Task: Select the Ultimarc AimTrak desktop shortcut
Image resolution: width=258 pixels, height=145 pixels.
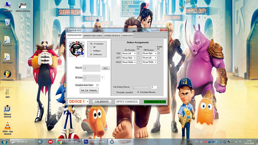Action: pyautogui.click(x=7, y=111)
